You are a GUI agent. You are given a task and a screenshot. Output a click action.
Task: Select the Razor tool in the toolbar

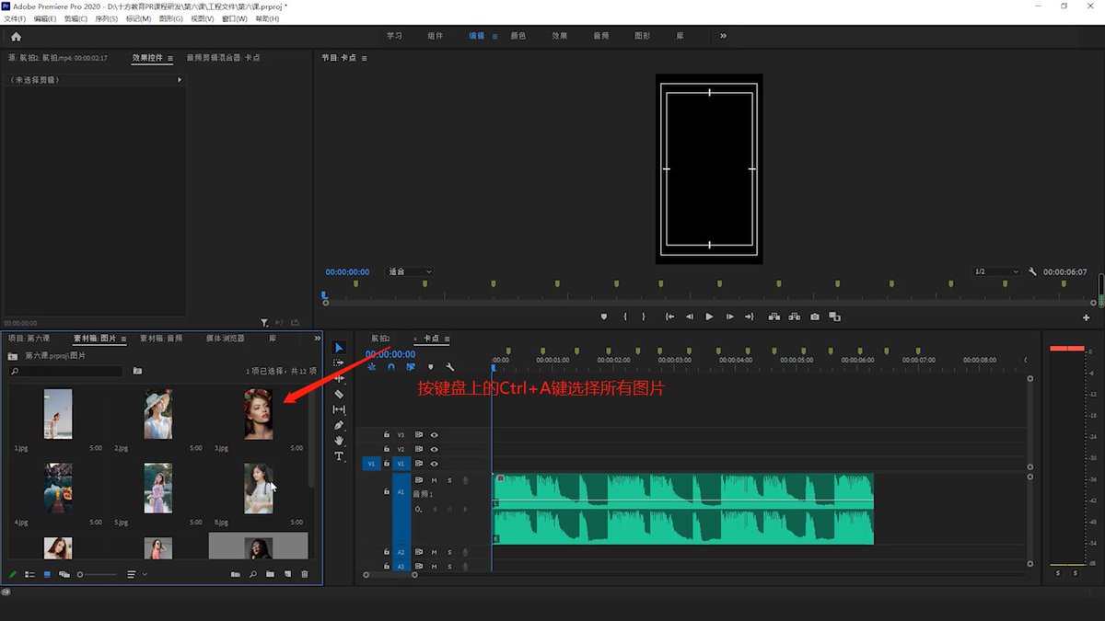tap(339, 394)
